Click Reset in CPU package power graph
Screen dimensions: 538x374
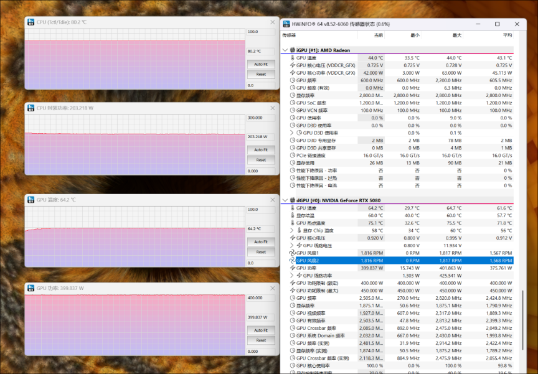pos(261,160)
